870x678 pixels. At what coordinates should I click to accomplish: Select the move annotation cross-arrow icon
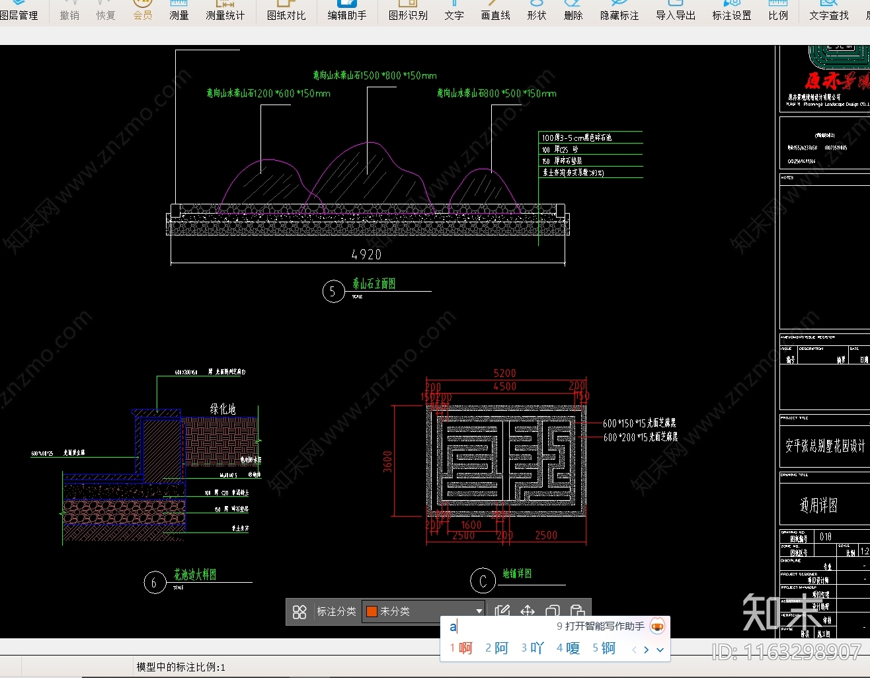pos(528,611)
